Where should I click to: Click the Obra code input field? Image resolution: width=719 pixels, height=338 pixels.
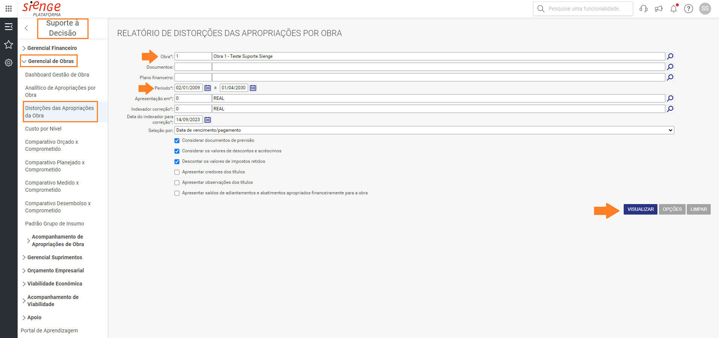click(x=193, y=56)
